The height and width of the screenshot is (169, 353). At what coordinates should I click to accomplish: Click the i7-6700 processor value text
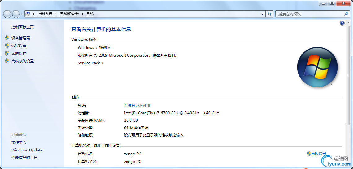(171, 113)
